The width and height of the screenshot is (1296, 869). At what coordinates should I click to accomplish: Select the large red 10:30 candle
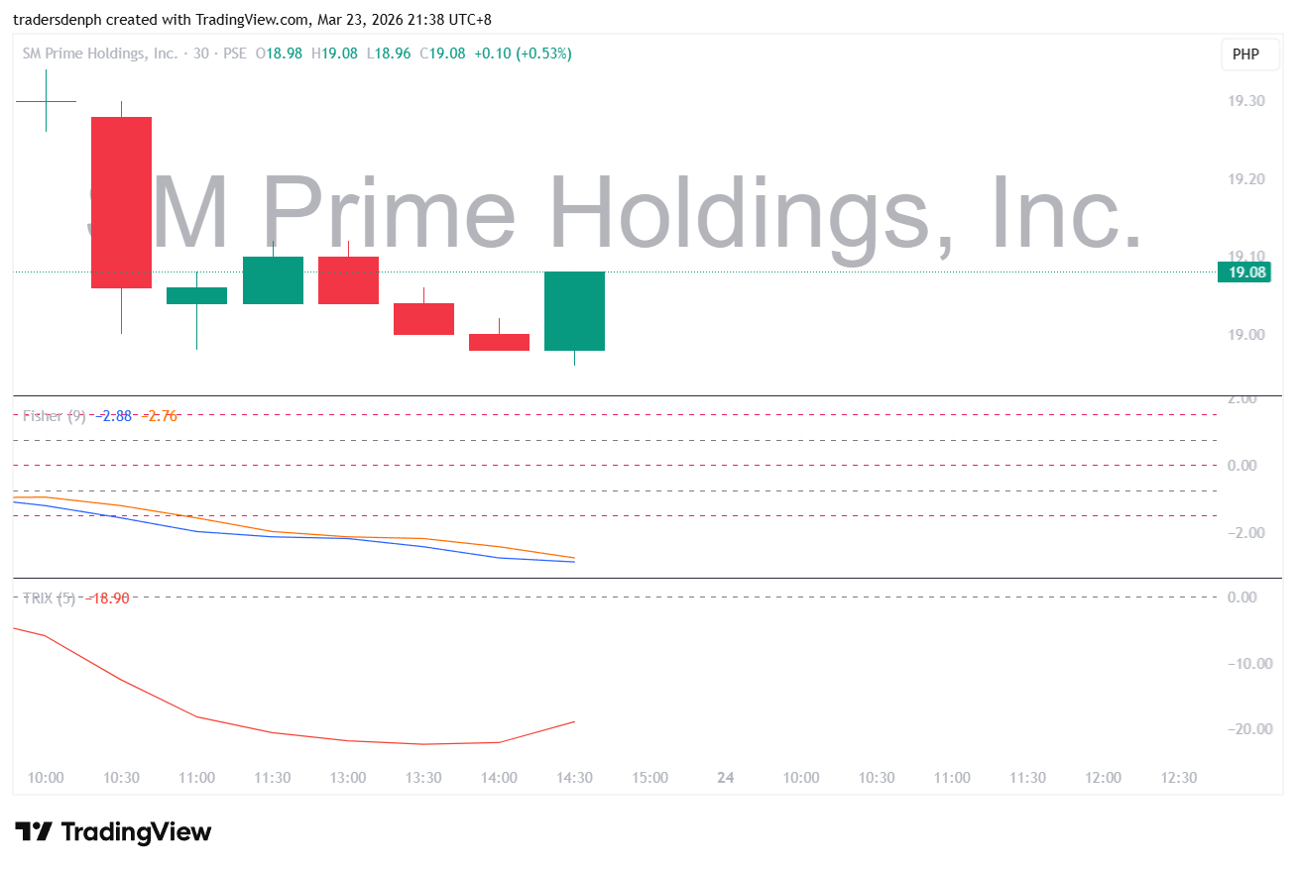(122, 202)
